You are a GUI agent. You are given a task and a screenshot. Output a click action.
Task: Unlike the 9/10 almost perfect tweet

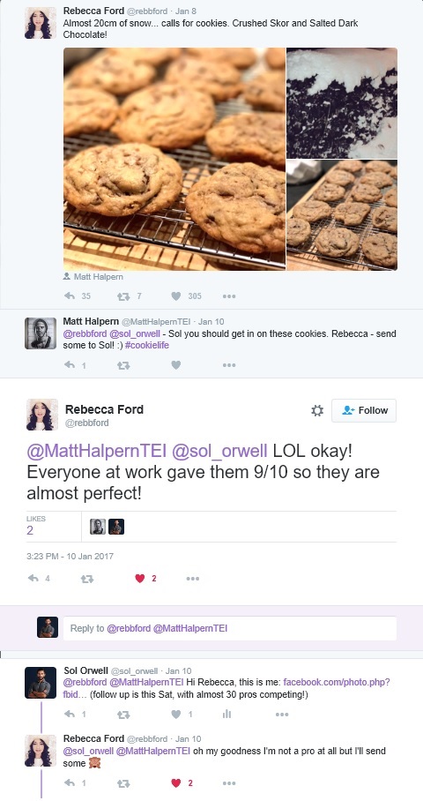pyautogui.click(x=140, y=579)
